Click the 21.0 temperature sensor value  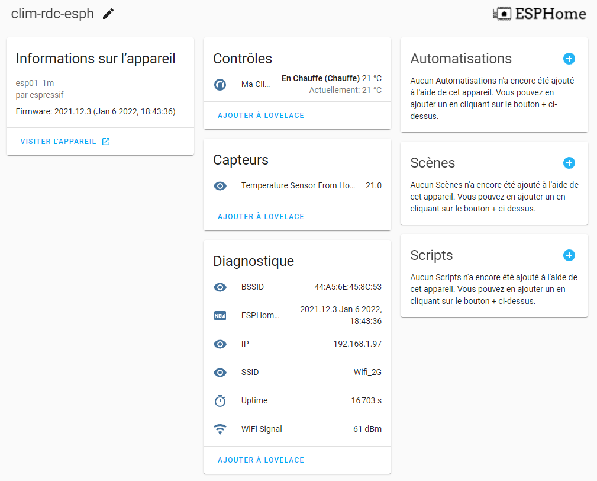[x=373, y=185]
